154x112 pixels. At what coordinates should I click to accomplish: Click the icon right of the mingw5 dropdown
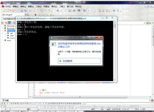coord(28,15)
